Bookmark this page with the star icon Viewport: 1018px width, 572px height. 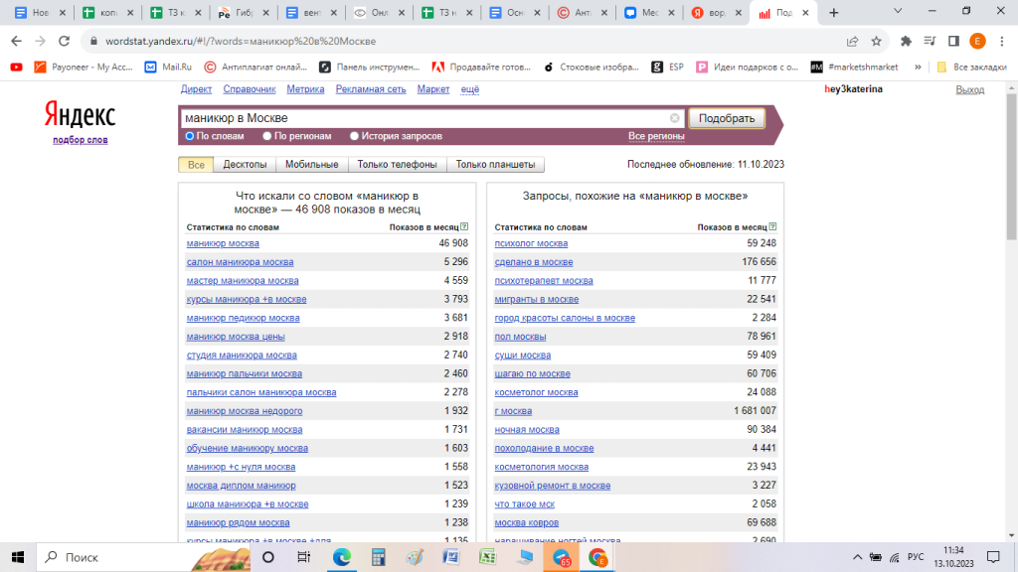[877, 41]
